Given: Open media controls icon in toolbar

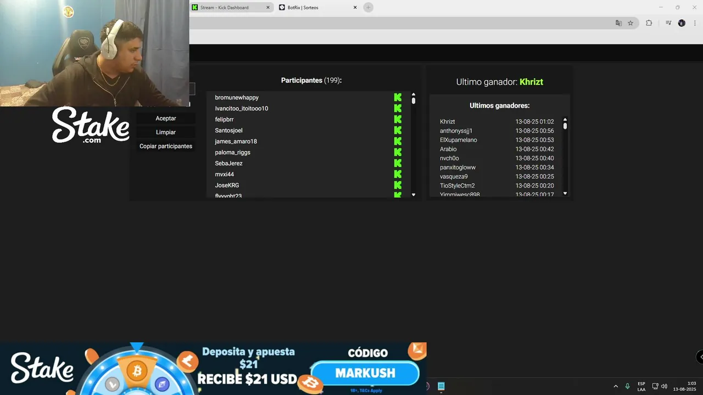Looking at the screenshot, I should (x=668, y=23).
